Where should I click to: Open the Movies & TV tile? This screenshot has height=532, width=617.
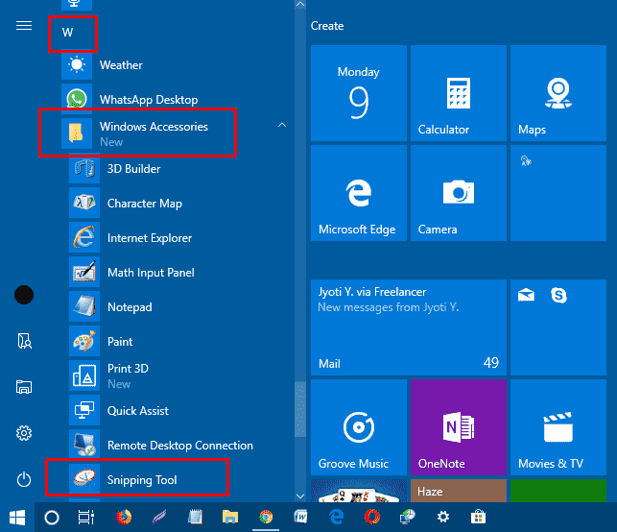[558, 427]
